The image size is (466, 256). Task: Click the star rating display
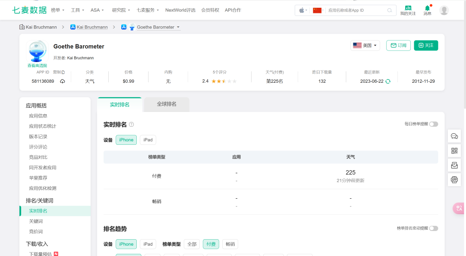224,81
